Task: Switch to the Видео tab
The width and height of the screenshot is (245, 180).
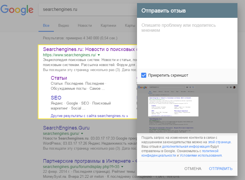Action: [64, 26]
